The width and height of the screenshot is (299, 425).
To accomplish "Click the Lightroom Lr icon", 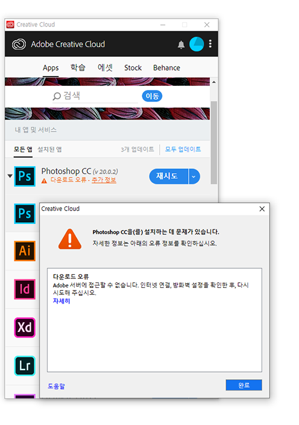I will click(25, 366).
